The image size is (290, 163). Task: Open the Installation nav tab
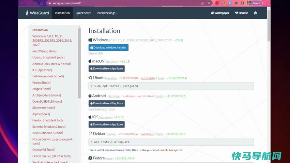(x=62, y=13)
